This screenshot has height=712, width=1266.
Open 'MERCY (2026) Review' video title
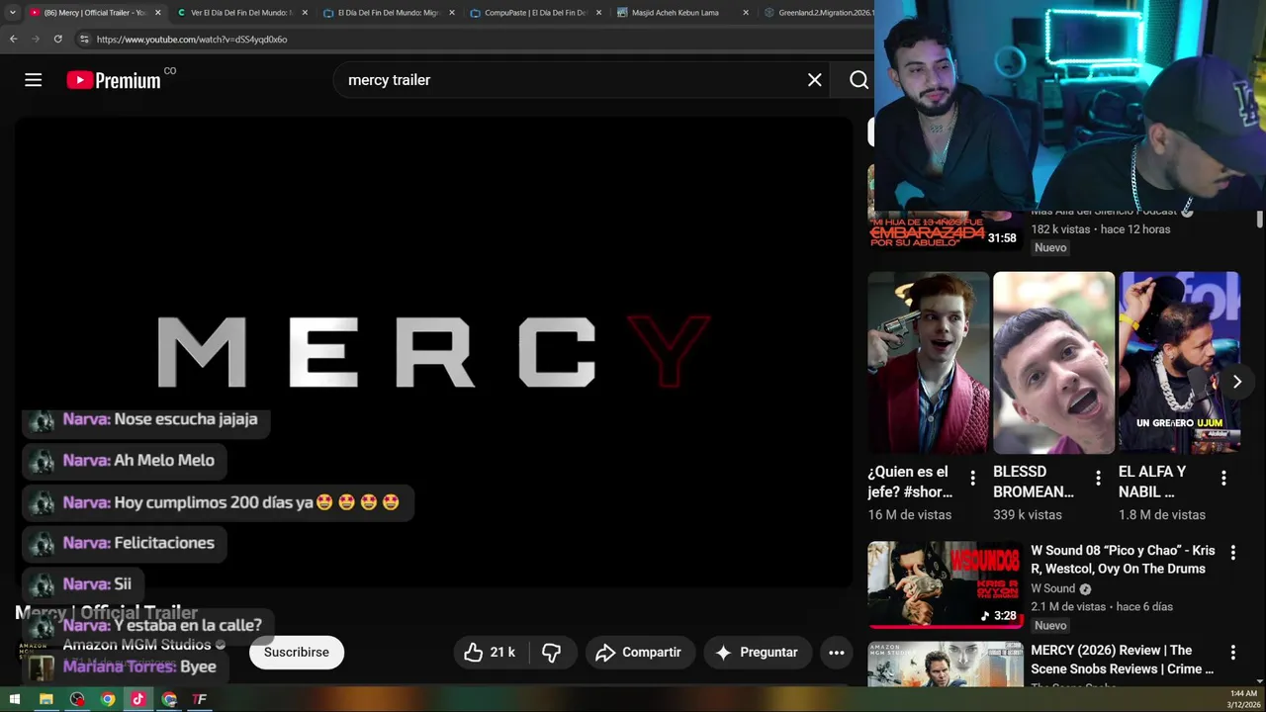(1123, 660)
